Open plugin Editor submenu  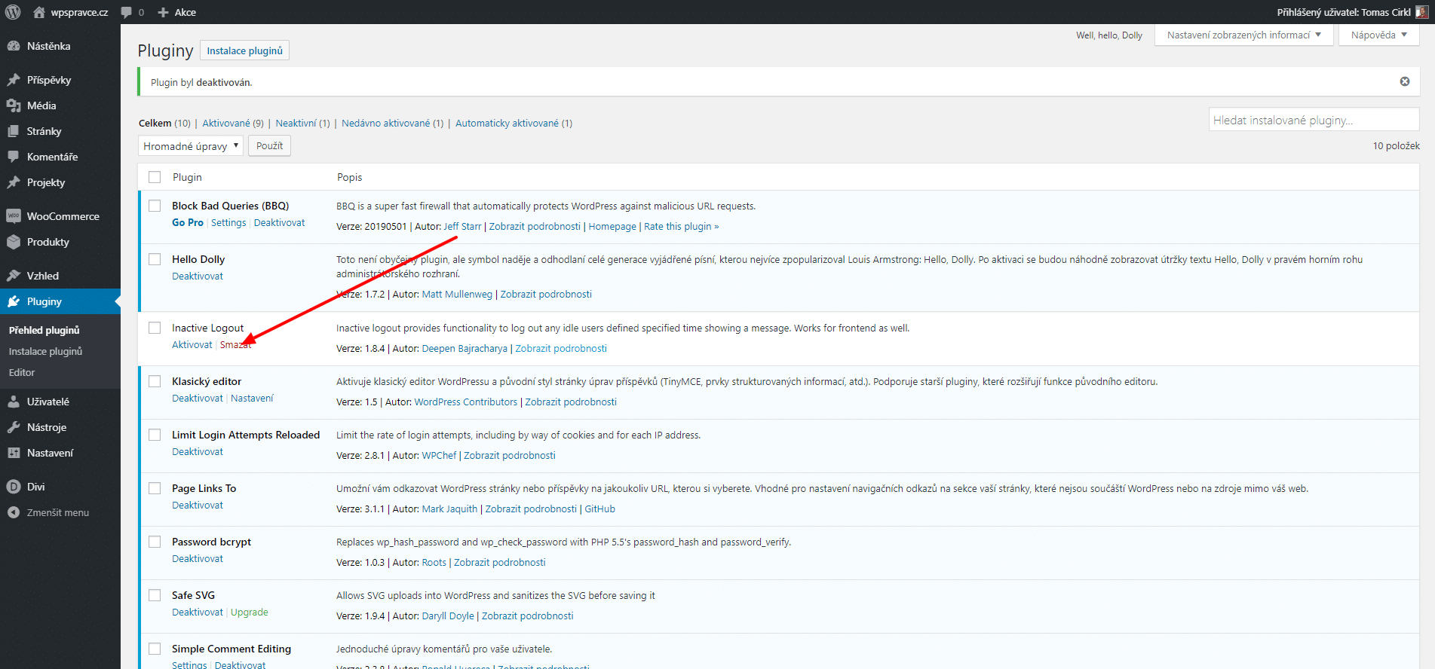22,372
